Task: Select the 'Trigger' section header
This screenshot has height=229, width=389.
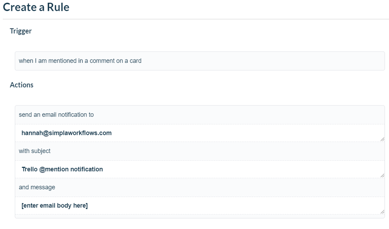Action: point(20,31)
